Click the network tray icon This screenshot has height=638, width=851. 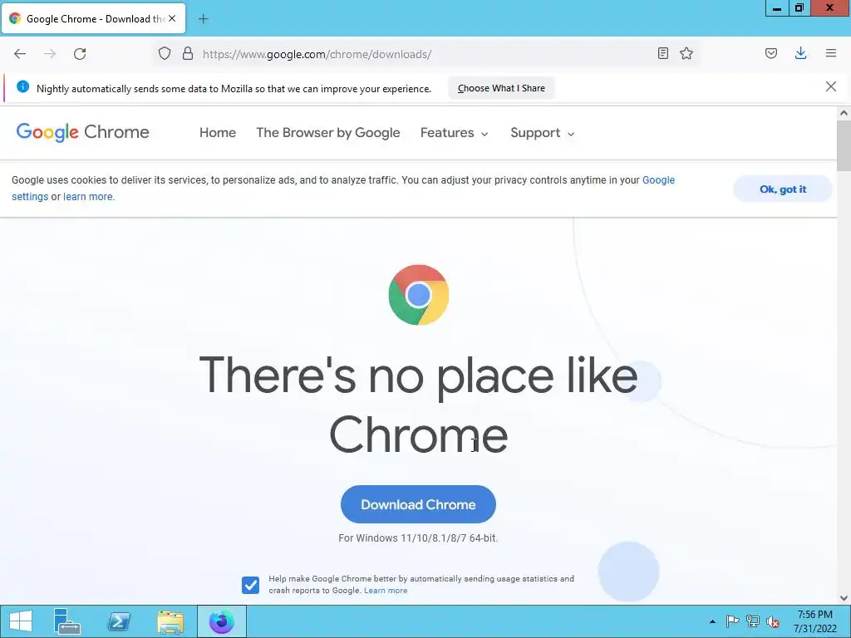coord(753,621)
